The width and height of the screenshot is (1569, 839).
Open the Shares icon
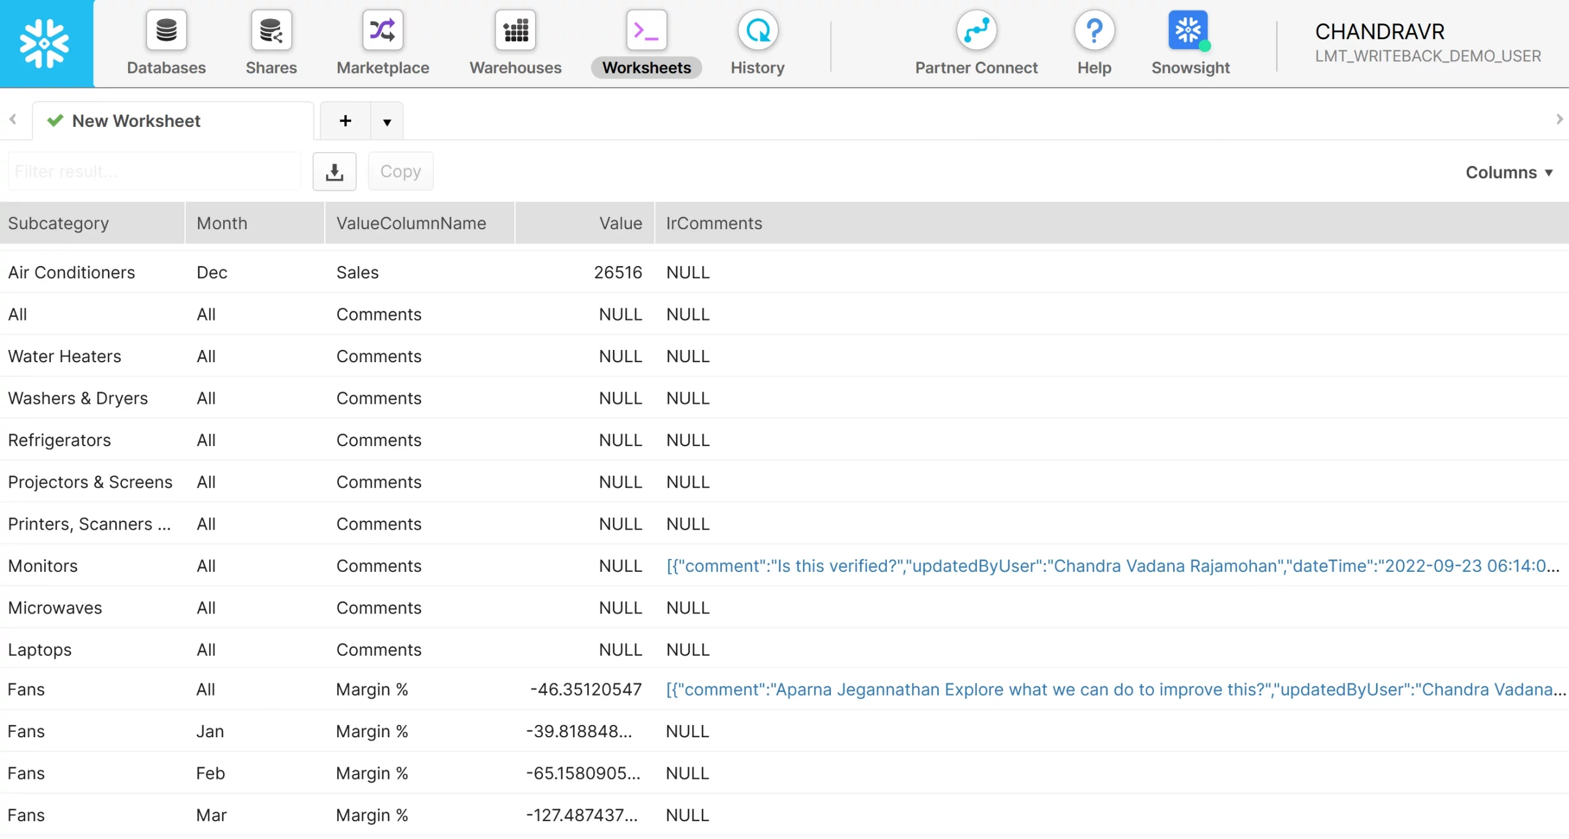(271, 30)
